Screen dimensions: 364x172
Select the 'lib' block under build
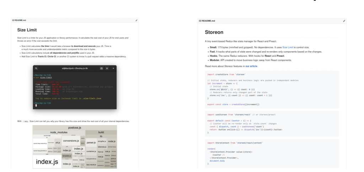point(101,136)
